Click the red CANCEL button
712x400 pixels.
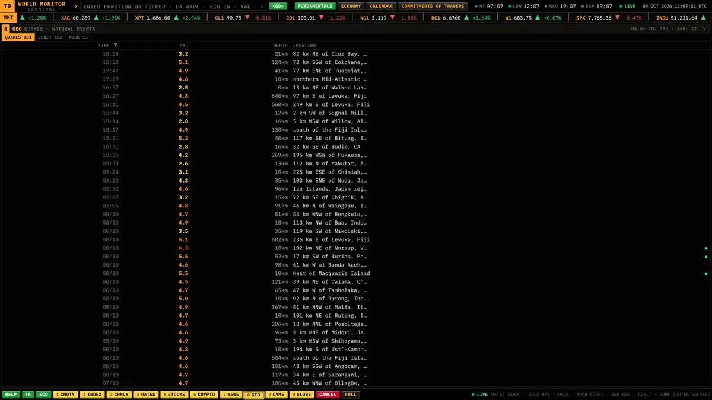tap(328, 395)
